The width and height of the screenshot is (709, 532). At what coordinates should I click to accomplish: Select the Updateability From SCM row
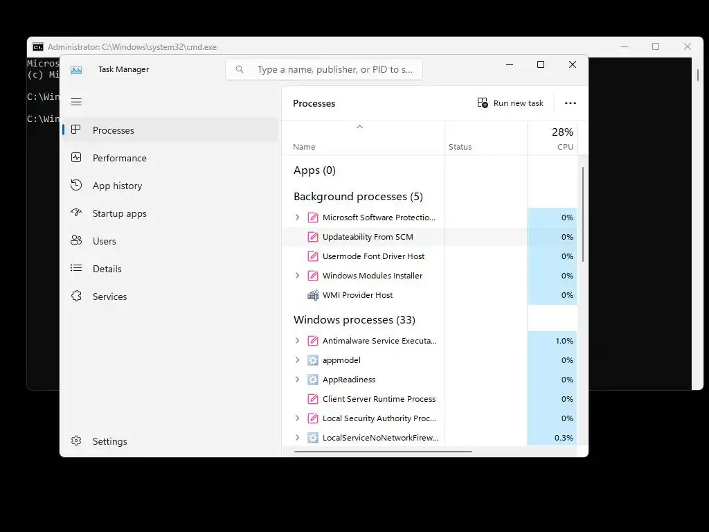pos(429,237)
